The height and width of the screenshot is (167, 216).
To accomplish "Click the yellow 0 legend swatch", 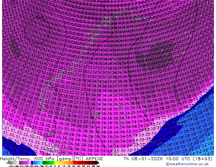I will pyautogui.click(x=56, y=163).
